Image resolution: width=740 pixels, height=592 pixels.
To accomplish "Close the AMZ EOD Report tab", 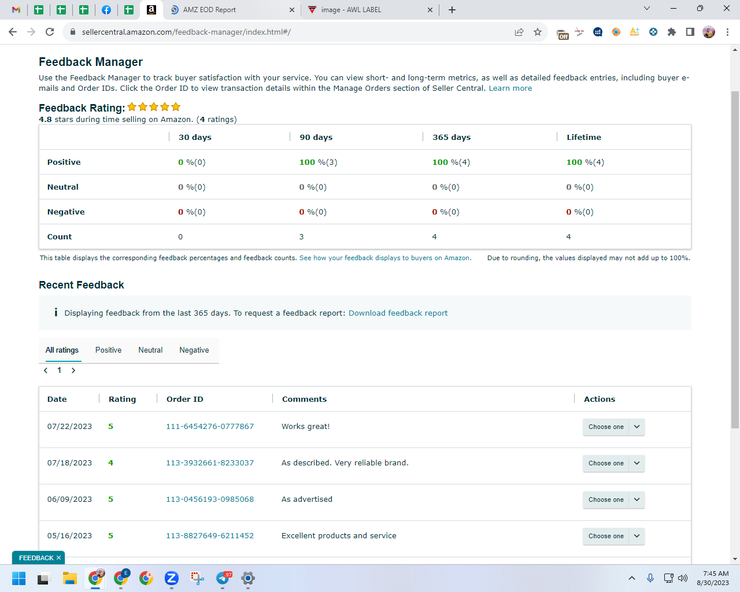I will pos(291,10).
